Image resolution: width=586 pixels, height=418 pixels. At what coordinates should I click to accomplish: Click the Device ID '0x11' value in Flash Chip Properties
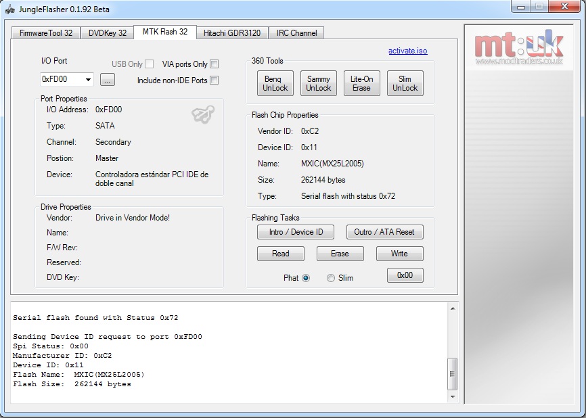(x=309, y=147)
